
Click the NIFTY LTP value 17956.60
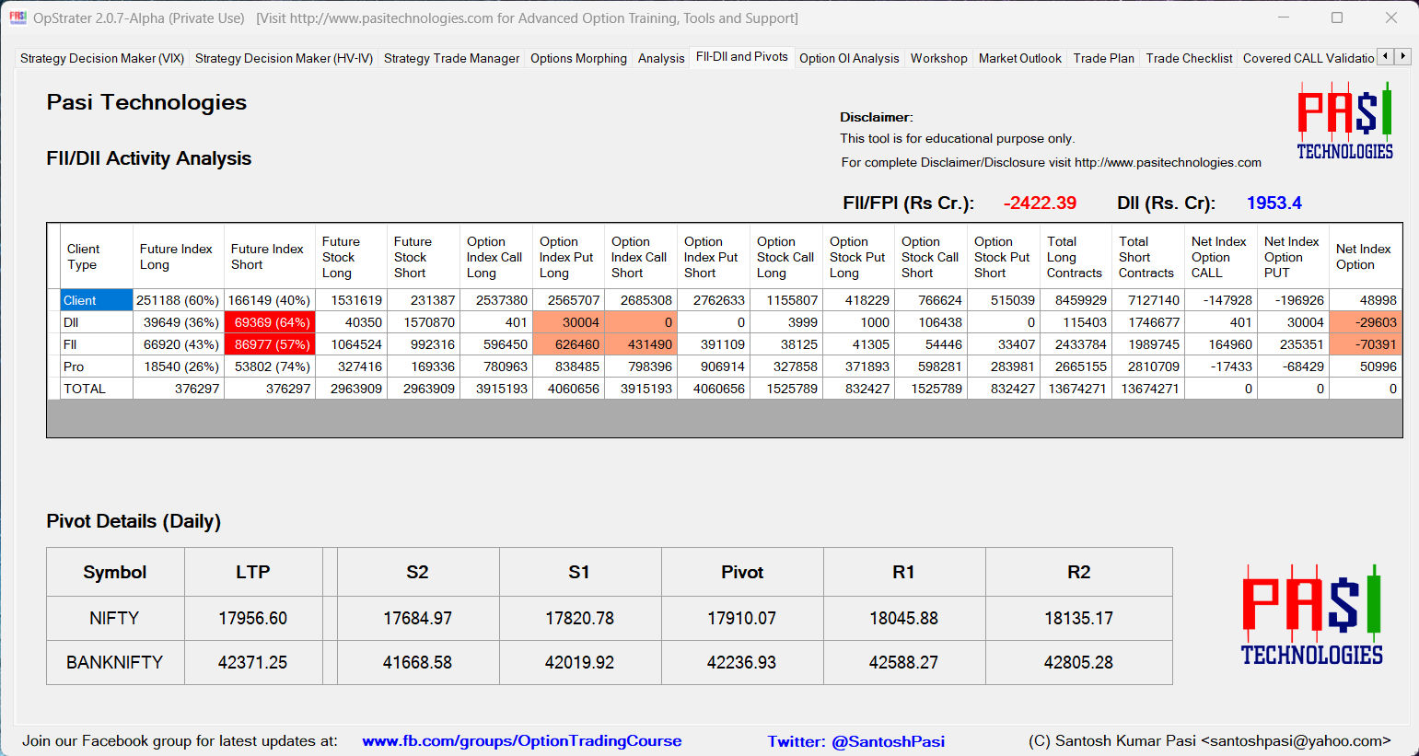pyautogui.click(x=253, y=618)
